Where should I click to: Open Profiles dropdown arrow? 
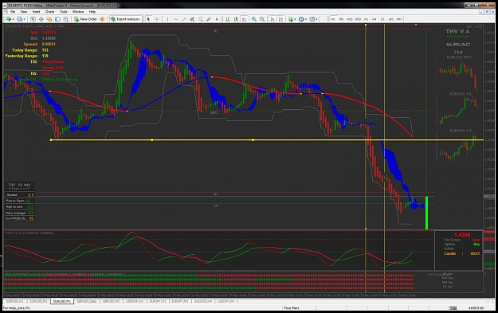click(25, 19)
